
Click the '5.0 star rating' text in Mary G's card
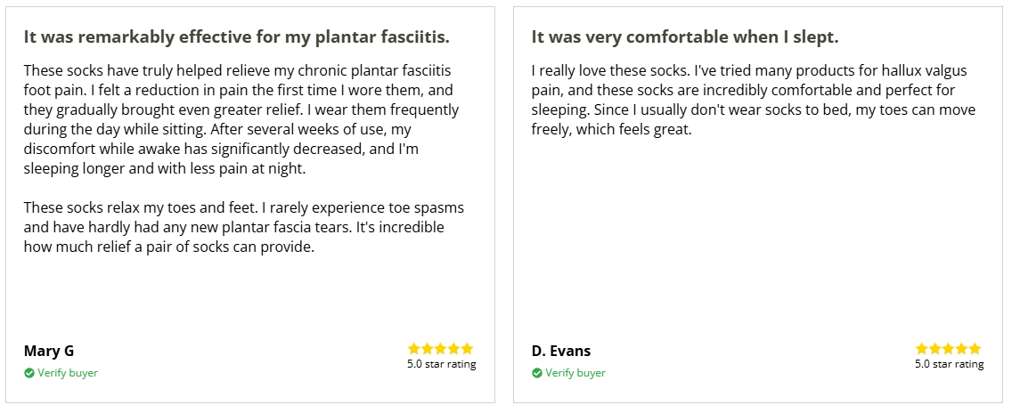point(441,364)
